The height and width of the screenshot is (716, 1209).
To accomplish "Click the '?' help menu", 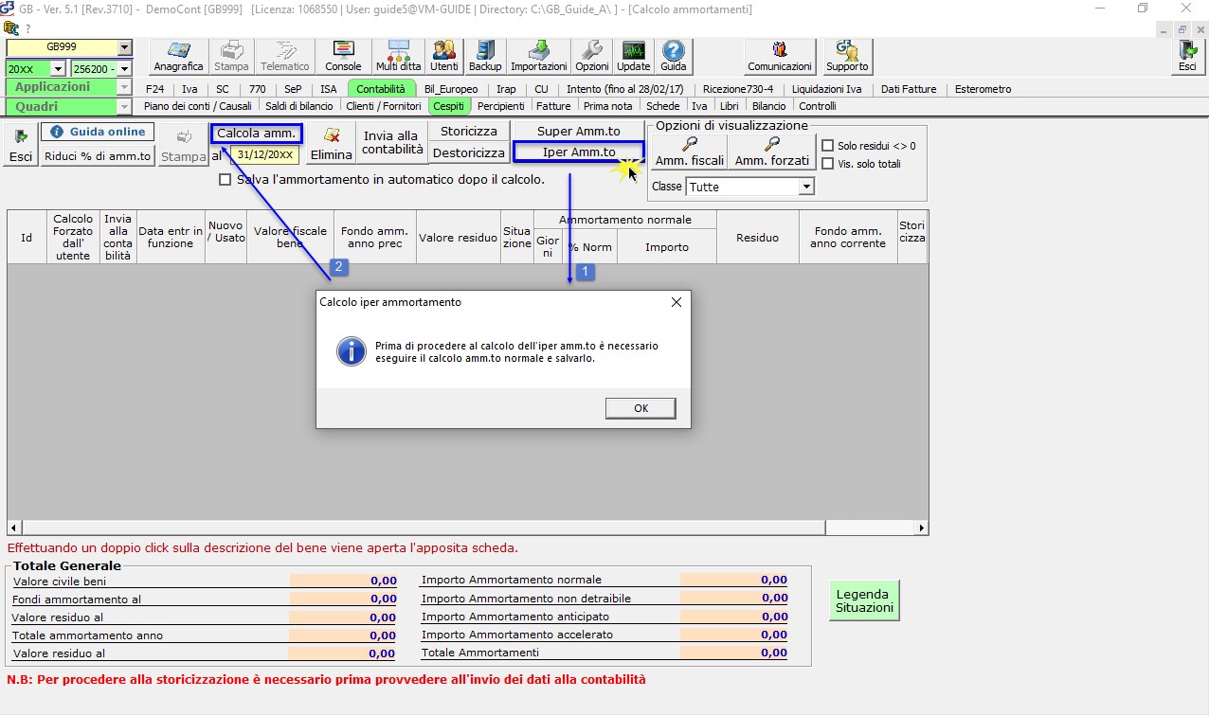I will pyautogui.click(x=27, y=28).
